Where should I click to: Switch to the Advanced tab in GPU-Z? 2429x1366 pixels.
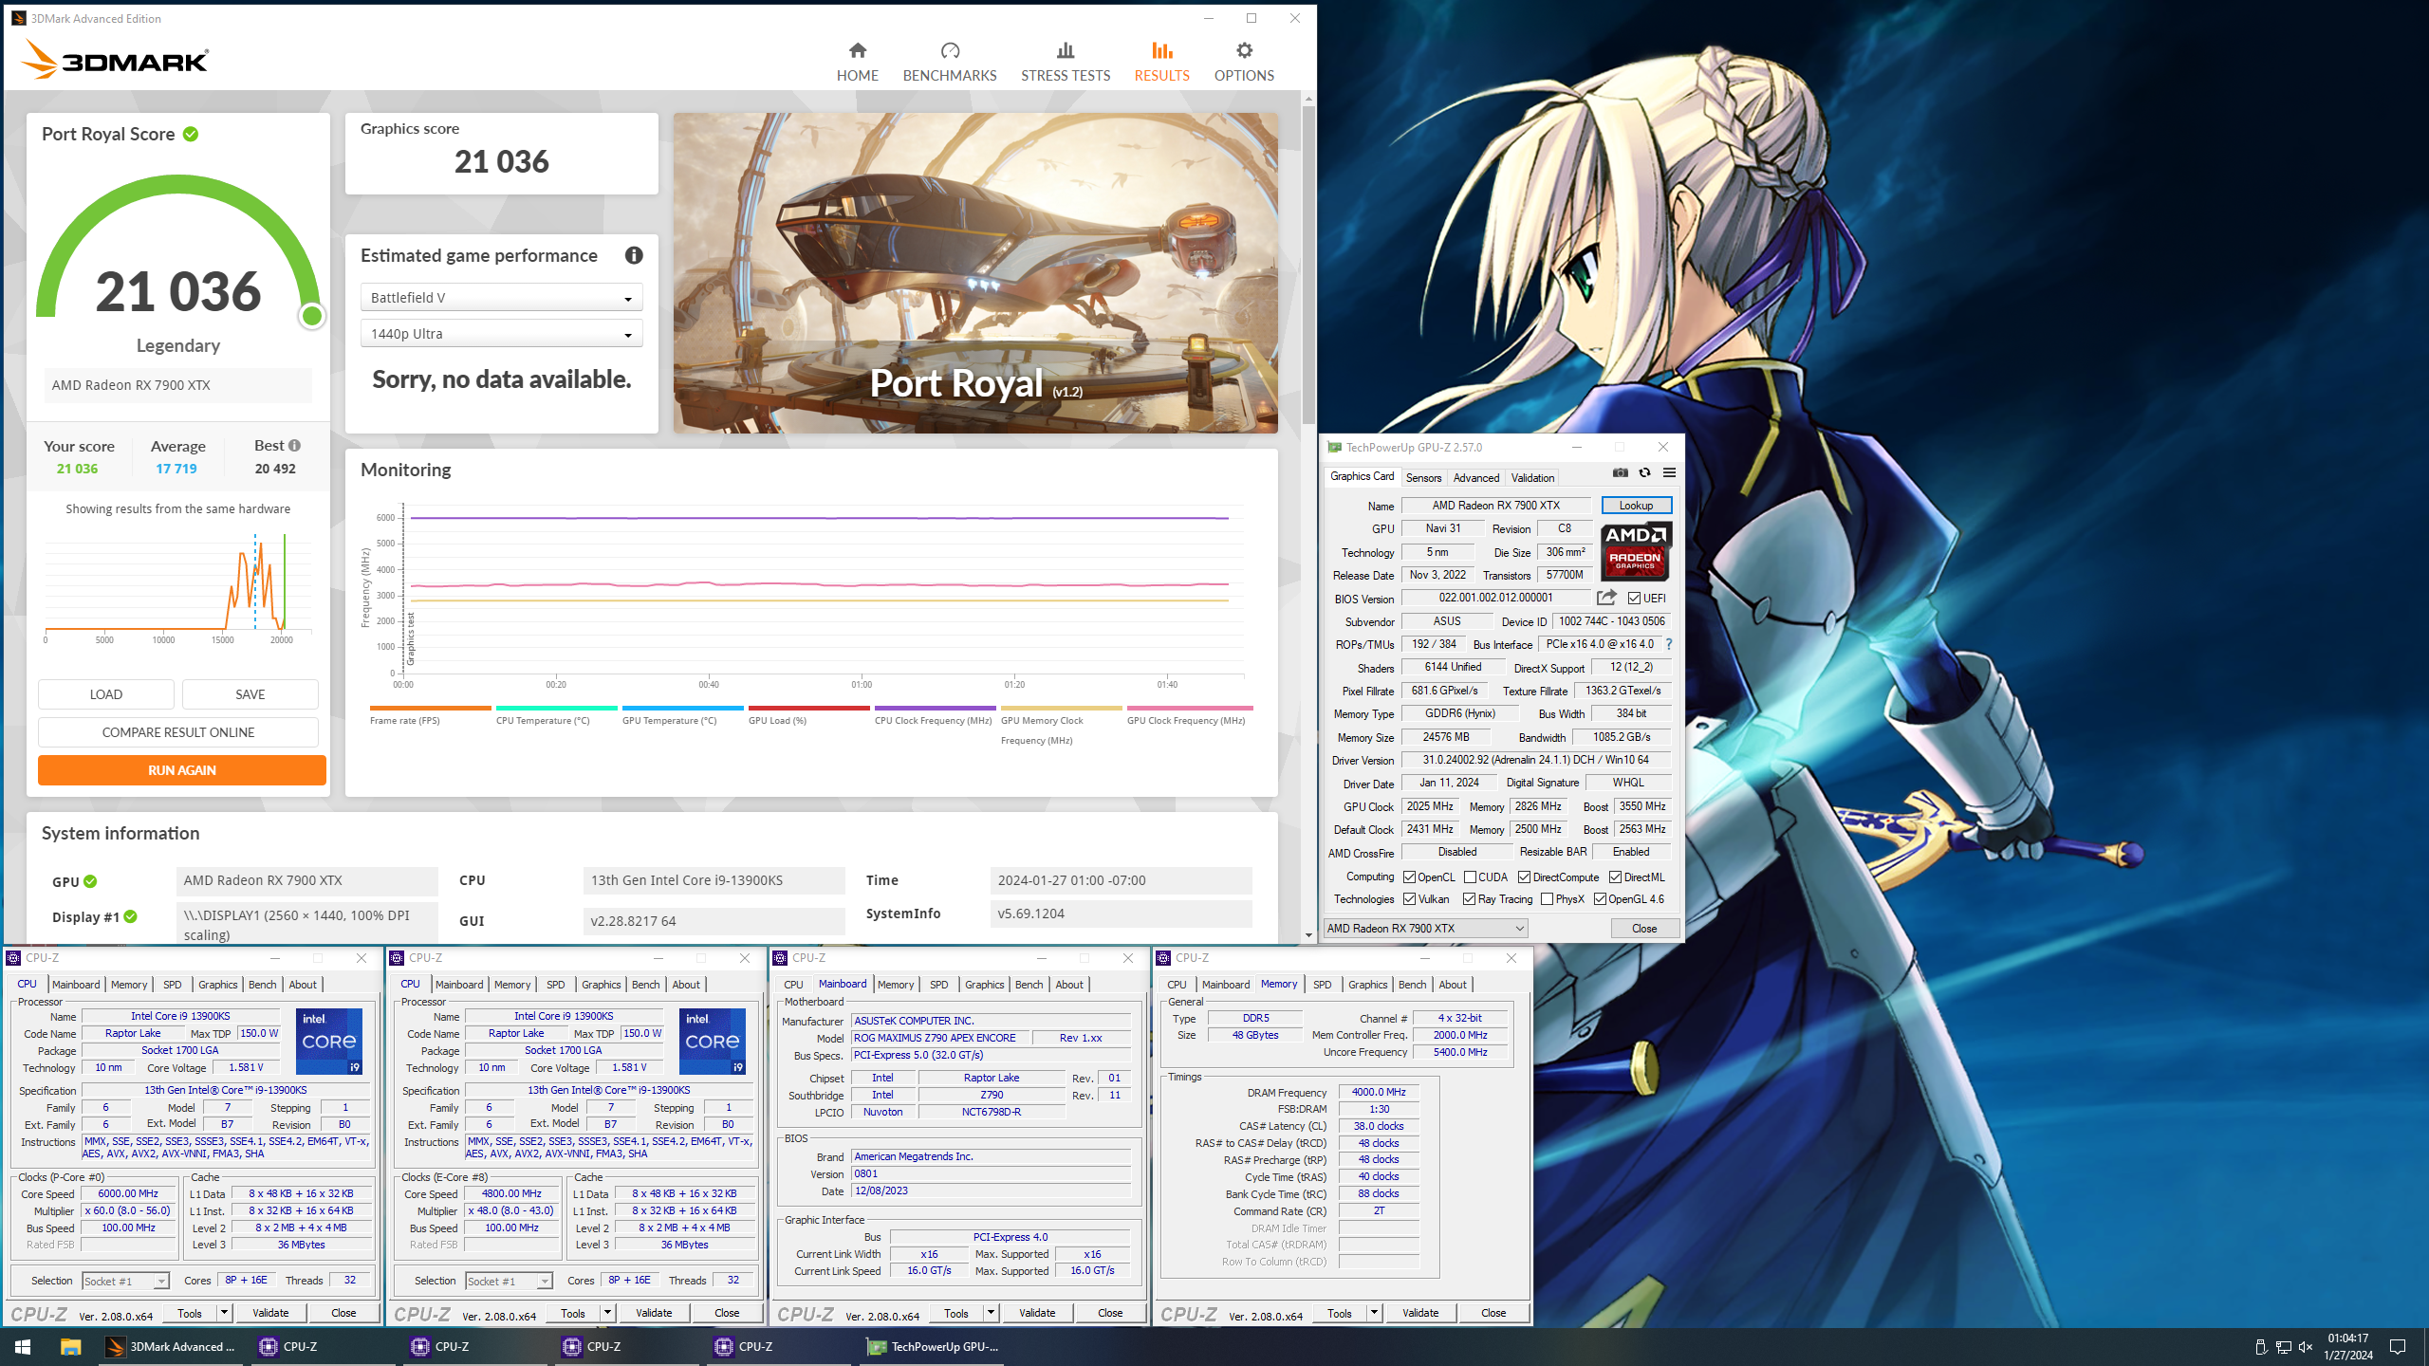pyautogui.click(x=1476, y=478)
